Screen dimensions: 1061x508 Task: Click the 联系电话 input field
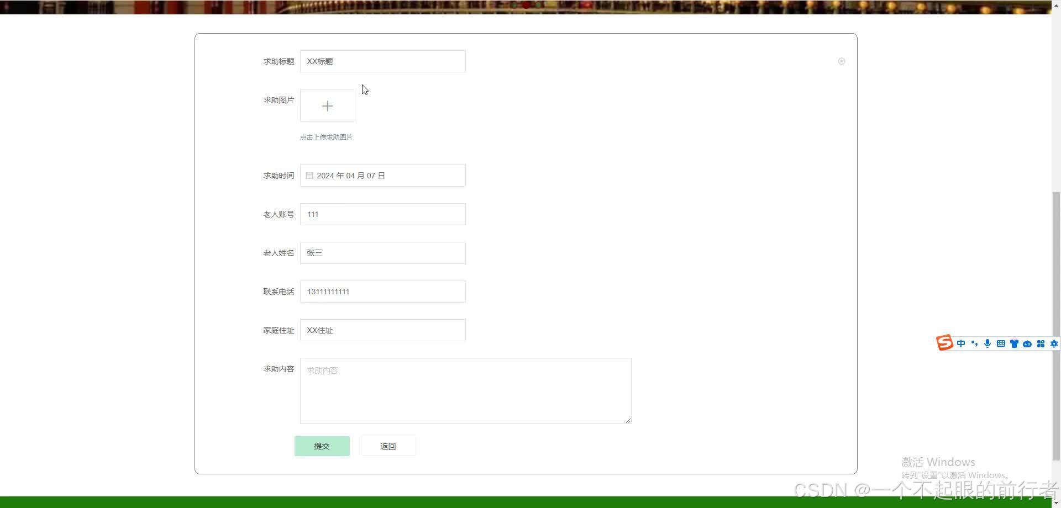pos(382,292)
